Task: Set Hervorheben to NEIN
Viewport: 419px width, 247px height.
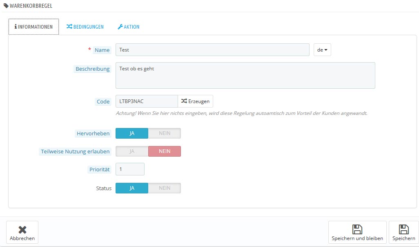Action: coord(164,133)
